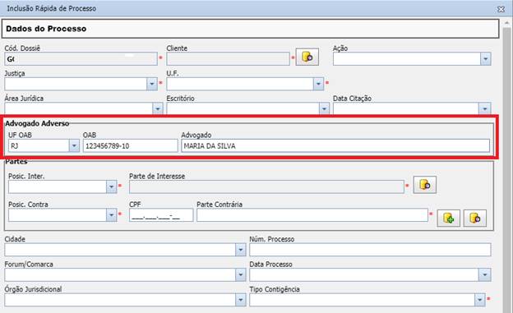Click the Partes group label
Image resolution: width=513 pixels, height=313 pixels.
(x=16, y=162)
